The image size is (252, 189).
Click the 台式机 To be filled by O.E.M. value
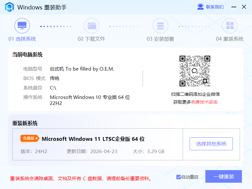tap(82, 69)
